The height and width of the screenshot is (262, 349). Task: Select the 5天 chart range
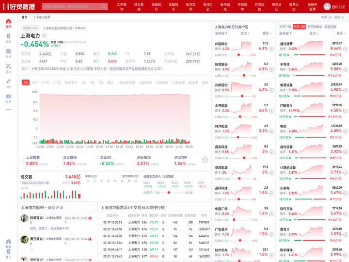tap(34, 82)
